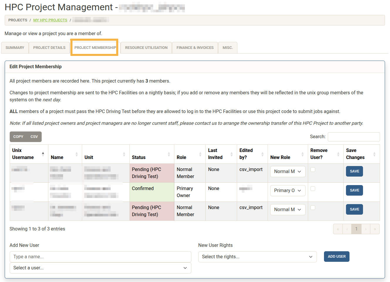390x282 pixels.
Task: Open the Select a user dropdown
Action: (100, 268)
